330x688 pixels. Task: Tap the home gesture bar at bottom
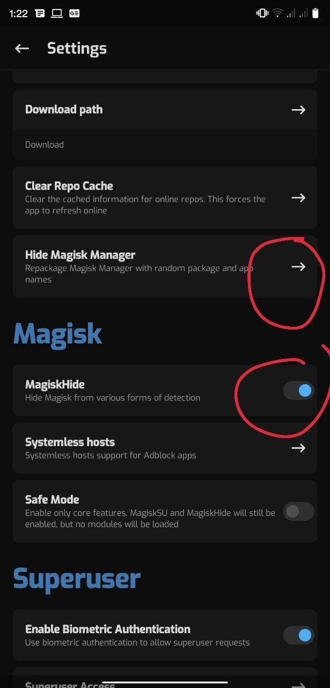[165, 683]
